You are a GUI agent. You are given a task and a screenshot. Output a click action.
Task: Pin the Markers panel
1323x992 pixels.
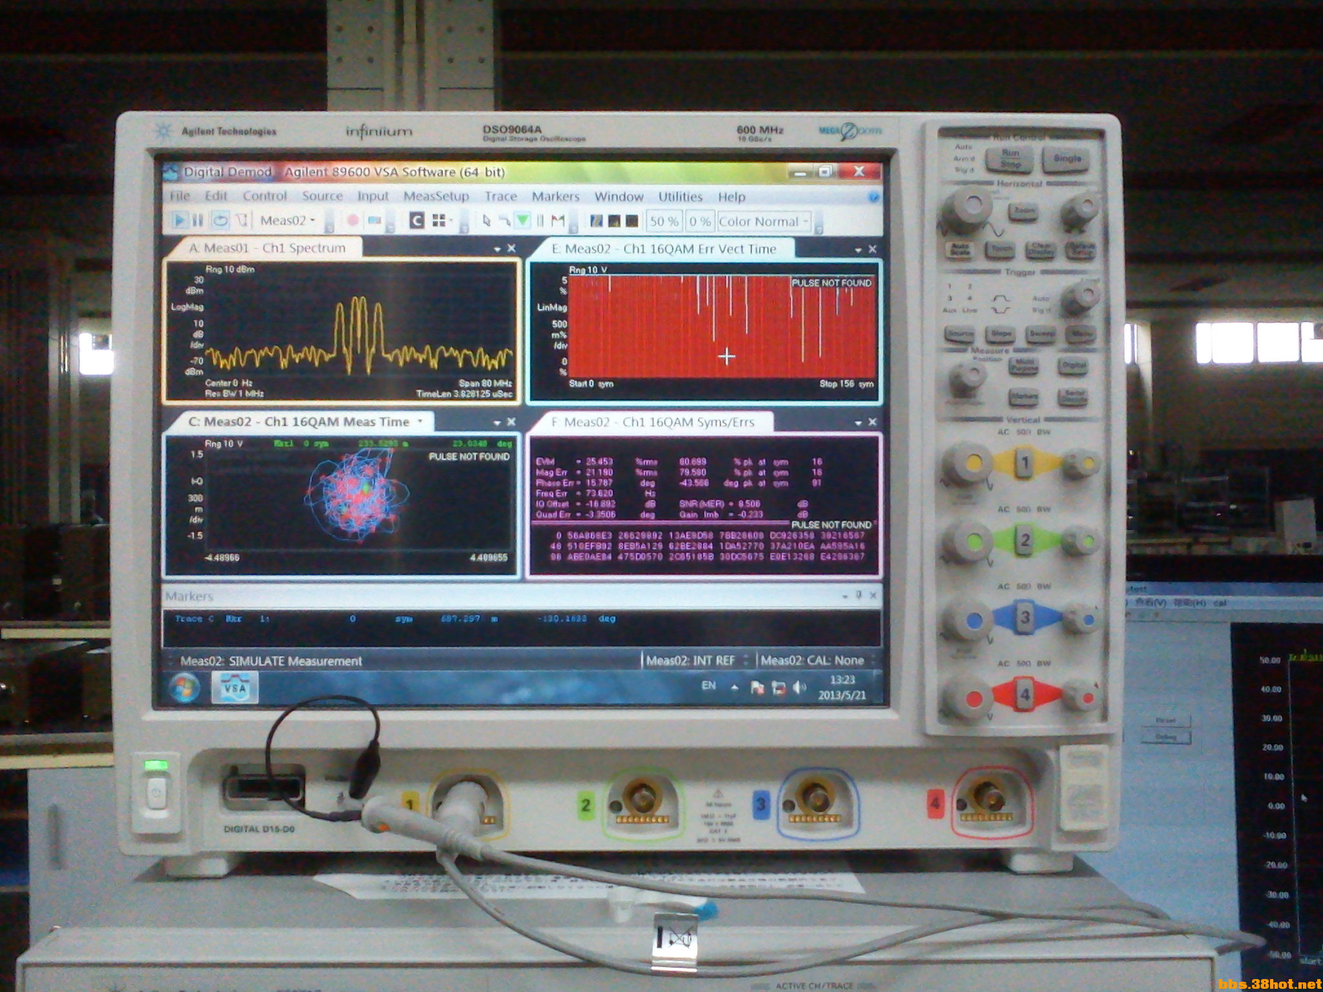[859, 595]
